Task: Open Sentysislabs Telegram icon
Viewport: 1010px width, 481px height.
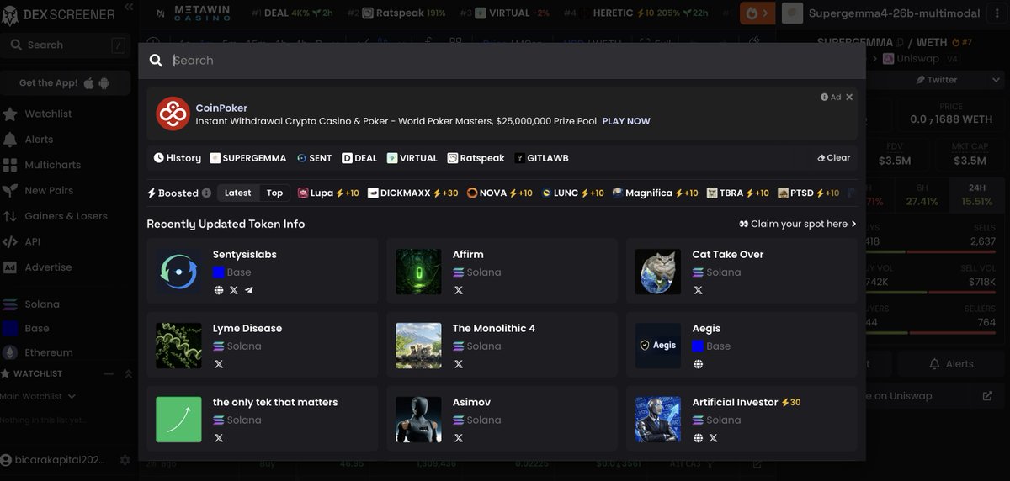Action: point(249,290)
